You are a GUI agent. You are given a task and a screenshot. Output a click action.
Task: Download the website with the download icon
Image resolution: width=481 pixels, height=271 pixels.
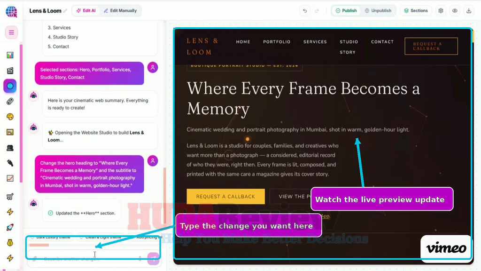click(469, 11)
